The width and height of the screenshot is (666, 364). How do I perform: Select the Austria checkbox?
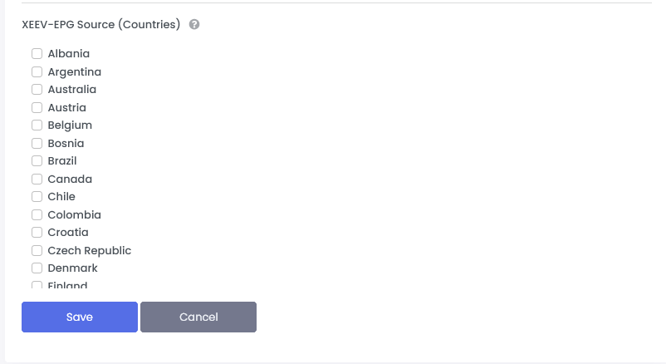pyautogui.click(x=37, y=108)
